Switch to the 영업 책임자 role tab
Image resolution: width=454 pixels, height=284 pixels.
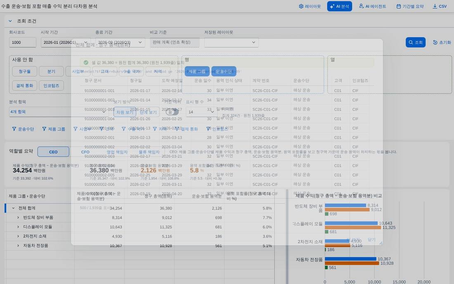(x=117, y=151)
